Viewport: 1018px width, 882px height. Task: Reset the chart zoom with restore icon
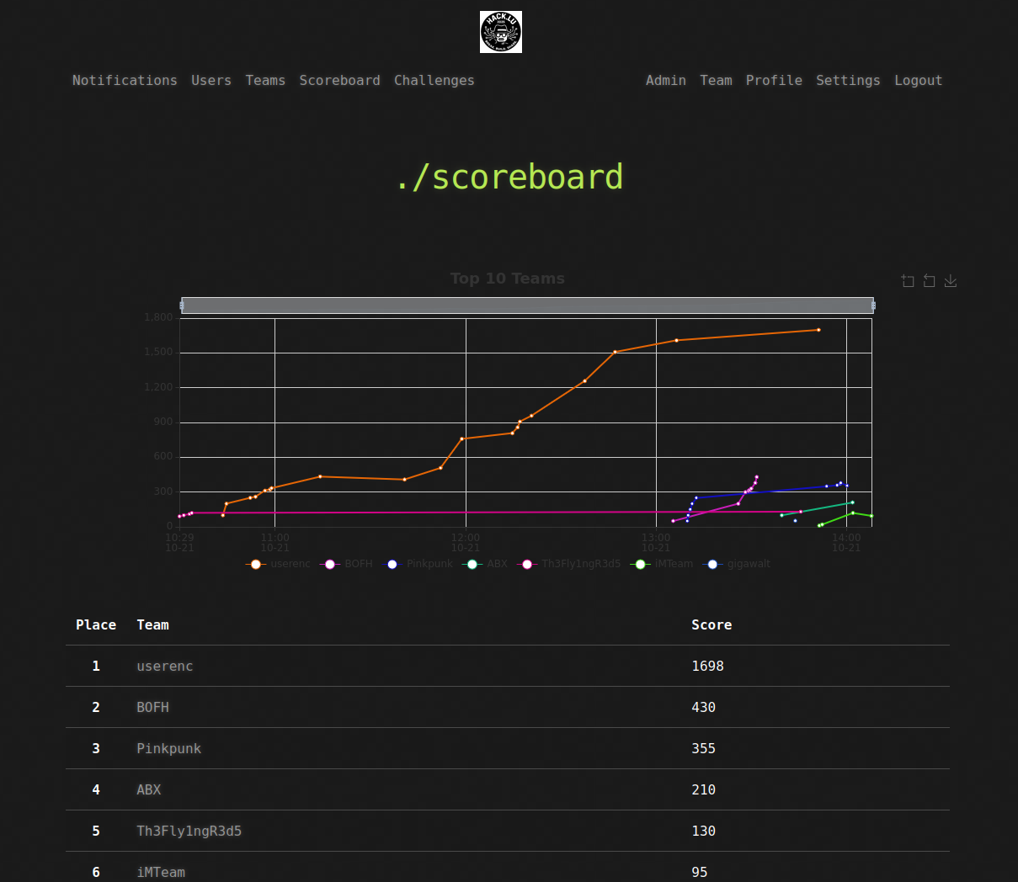[930, 281]
